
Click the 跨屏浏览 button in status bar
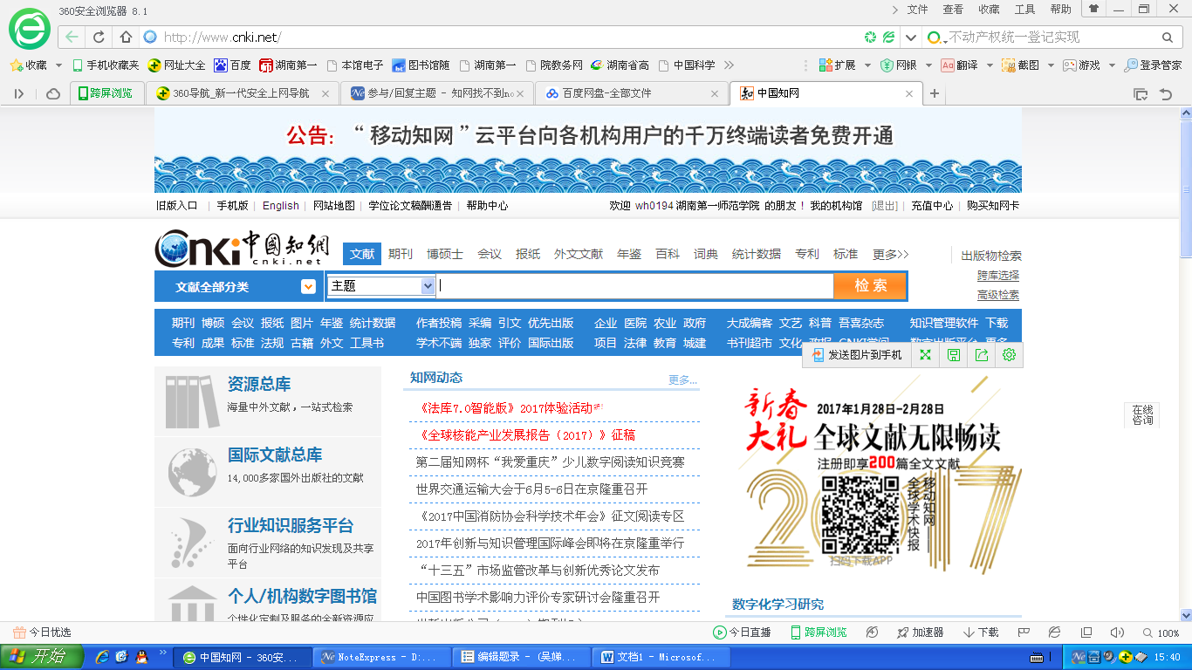[819, 632]
